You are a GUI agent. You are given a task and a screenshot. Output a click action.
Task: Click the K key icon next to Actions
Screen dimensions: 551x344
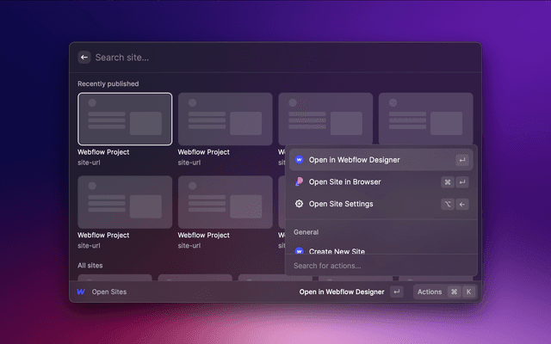(x=469, y=292)
